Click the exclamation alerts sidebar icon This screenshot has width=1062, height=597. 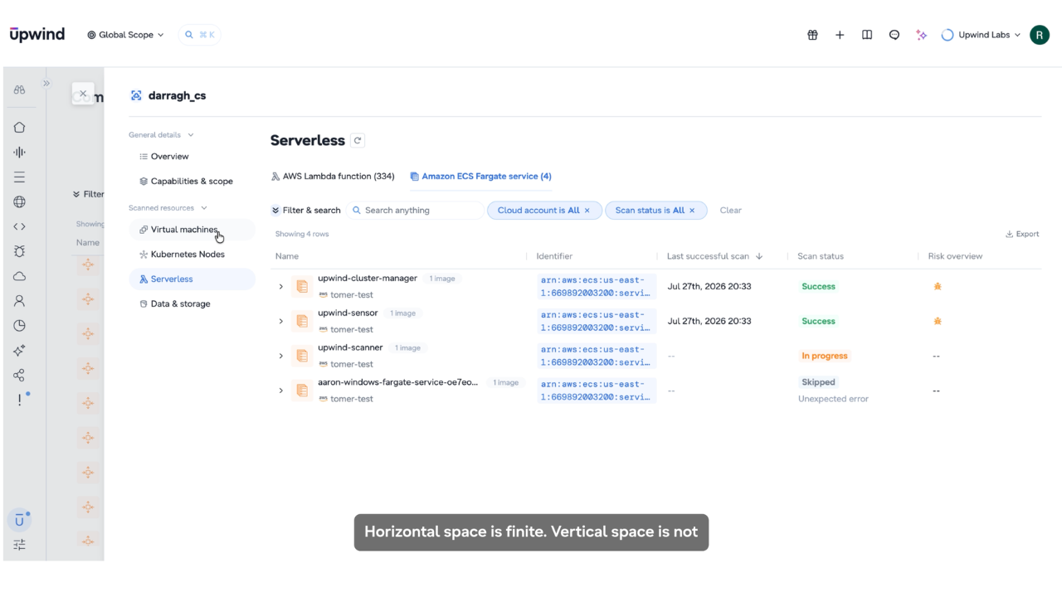(19, 400)
